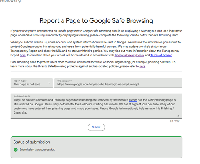Click the 'Additional details' field label
The width and height of the screenshot is (200, 164).
click(x=22, y=96)
